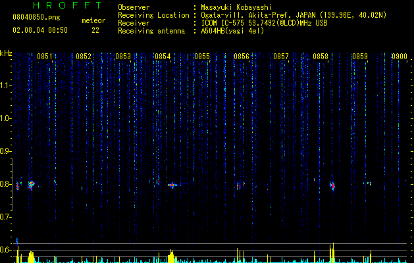Click the Observer label
Screen dimensions: 414x263
click(134, 7)
